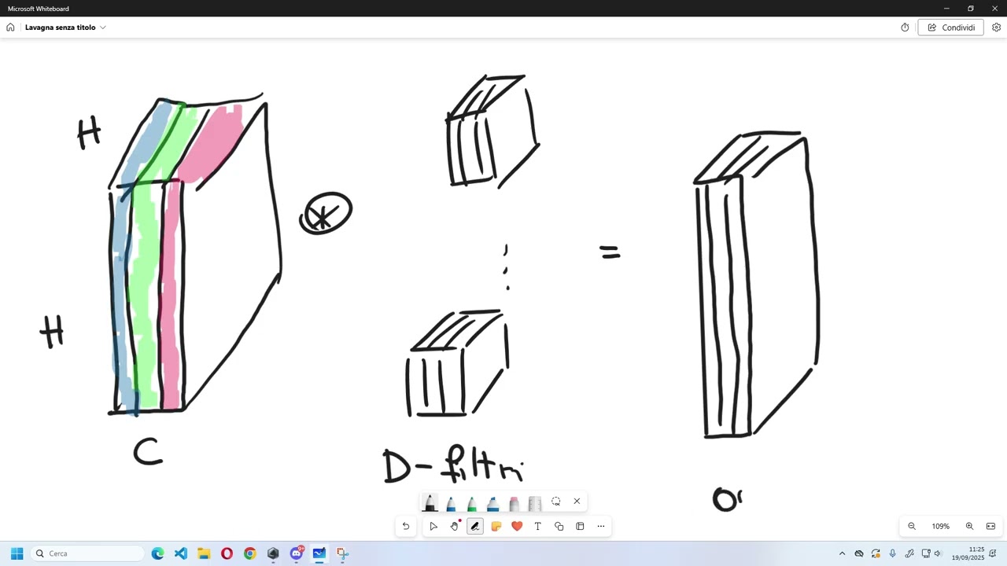Viewport: 1007px width, 566px height.
Task: Open more toolbar options
Action: pos(601,527)
